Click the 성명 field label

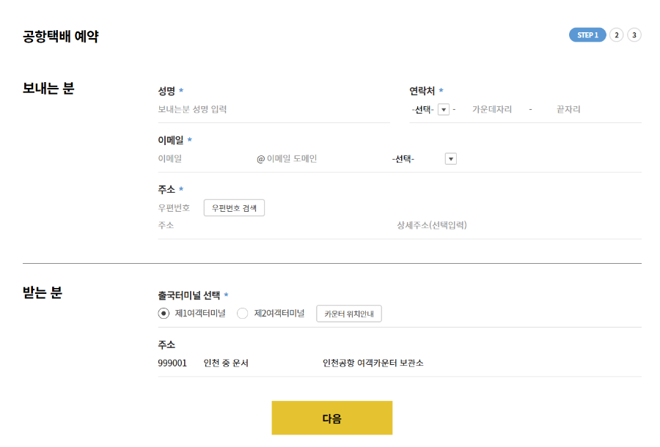166,90
